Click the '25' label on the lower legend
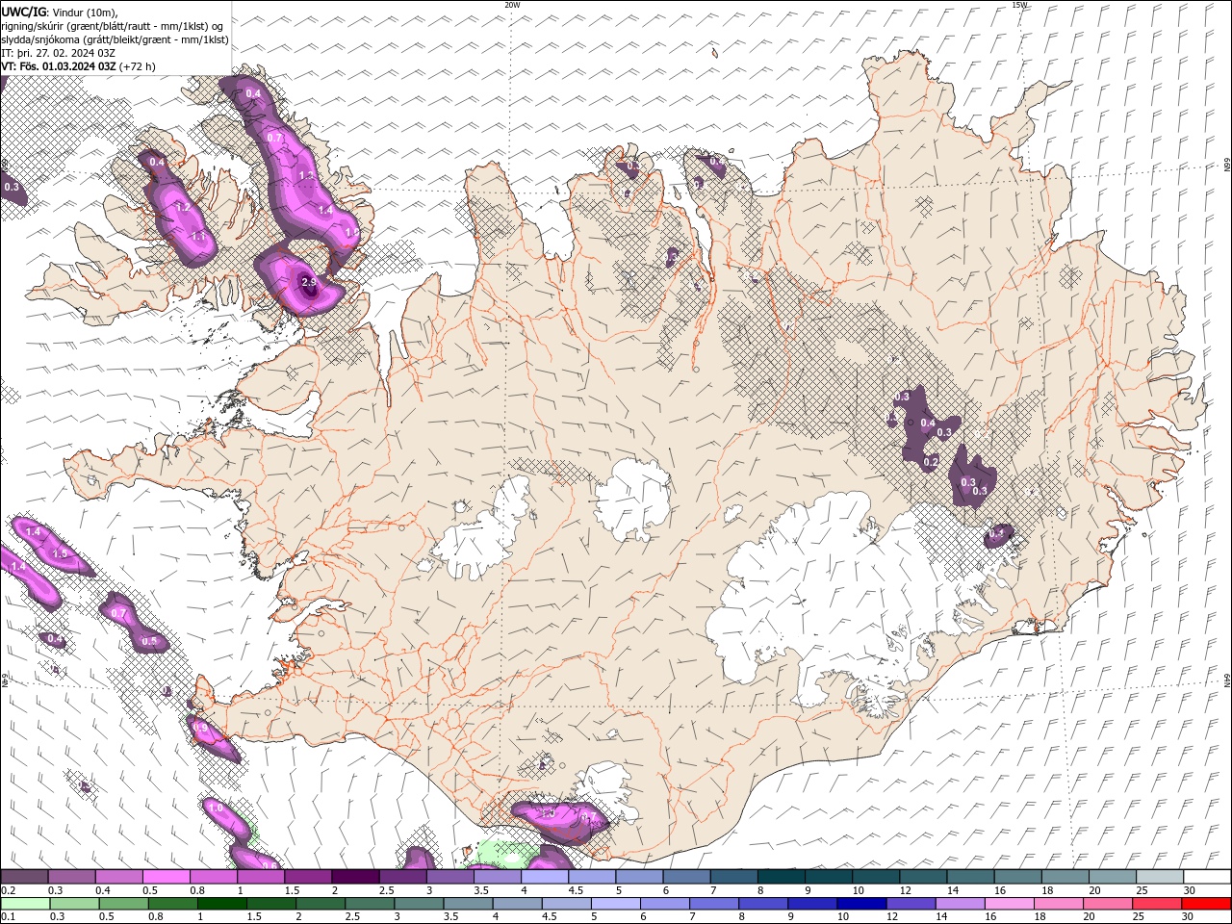1232x924 pixels. [1137, 917]
